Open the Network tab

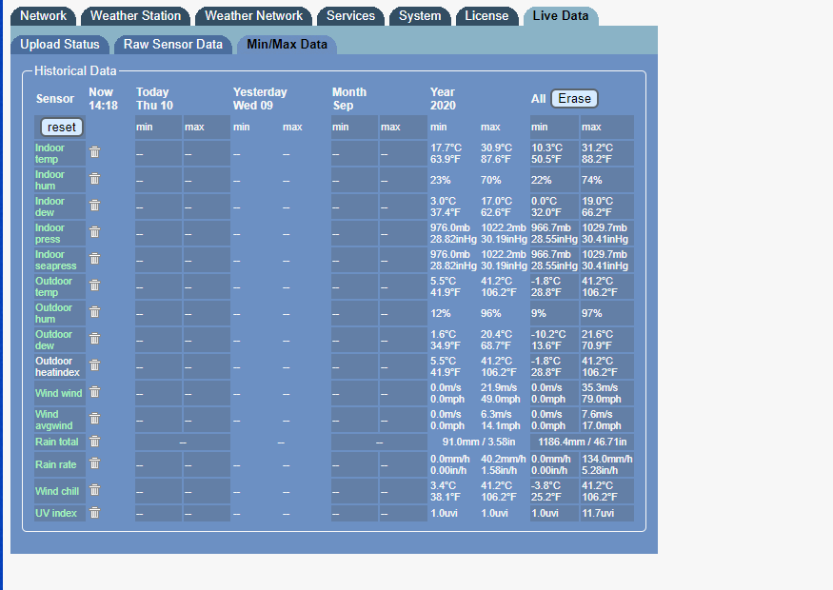coord(44,16)
